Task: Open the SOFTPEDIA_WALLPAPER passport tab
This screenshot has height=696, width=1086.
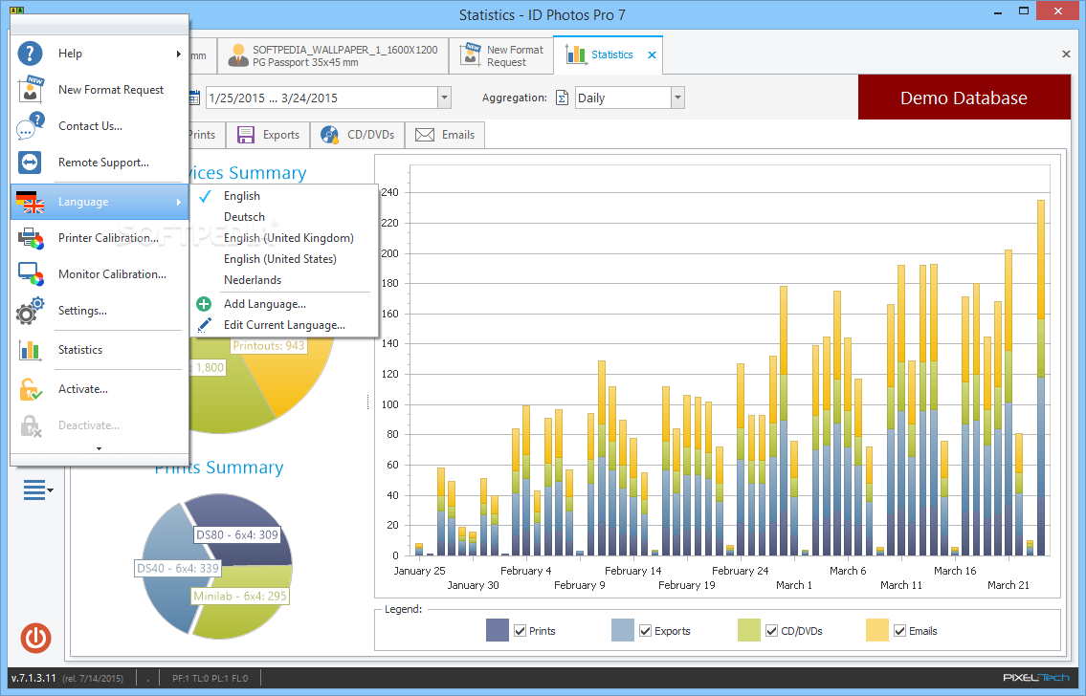Action: tap(333, 56)
